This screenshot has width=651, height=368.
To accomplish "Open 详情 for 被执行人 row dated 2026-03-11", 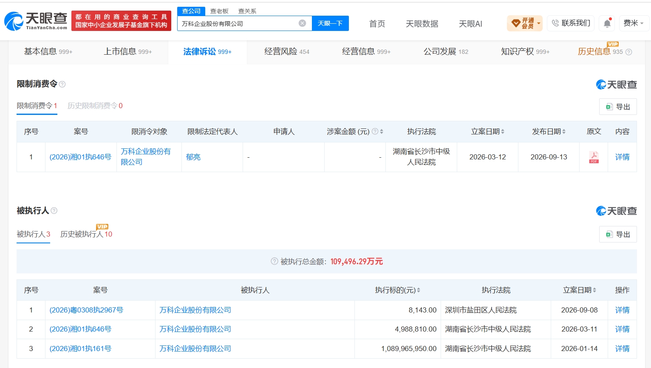I will pyautogui.click(x=623, y=329).
